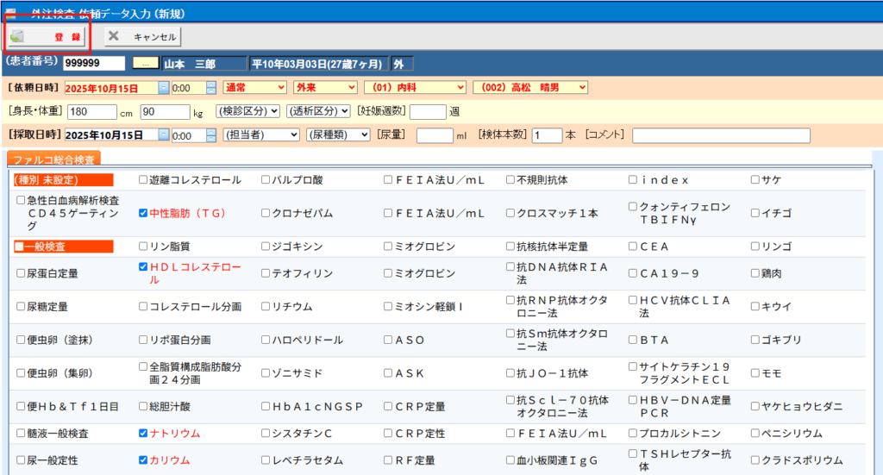Click the 患者番号 input field

click(93, 64)
